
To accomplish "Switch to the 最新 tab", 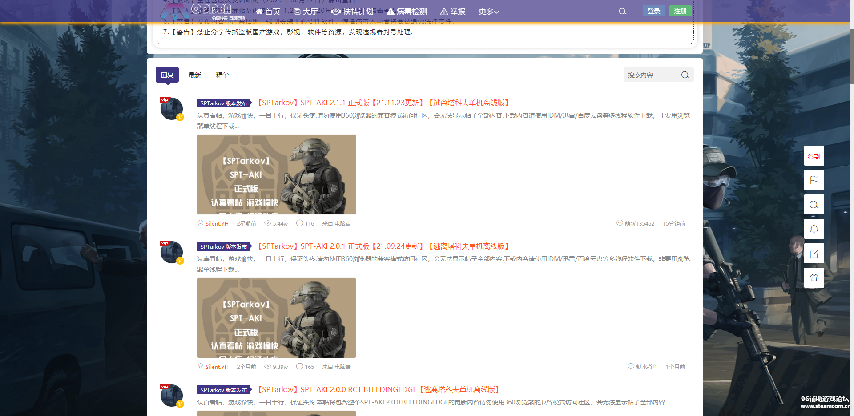I will click(x=195, y=75).
